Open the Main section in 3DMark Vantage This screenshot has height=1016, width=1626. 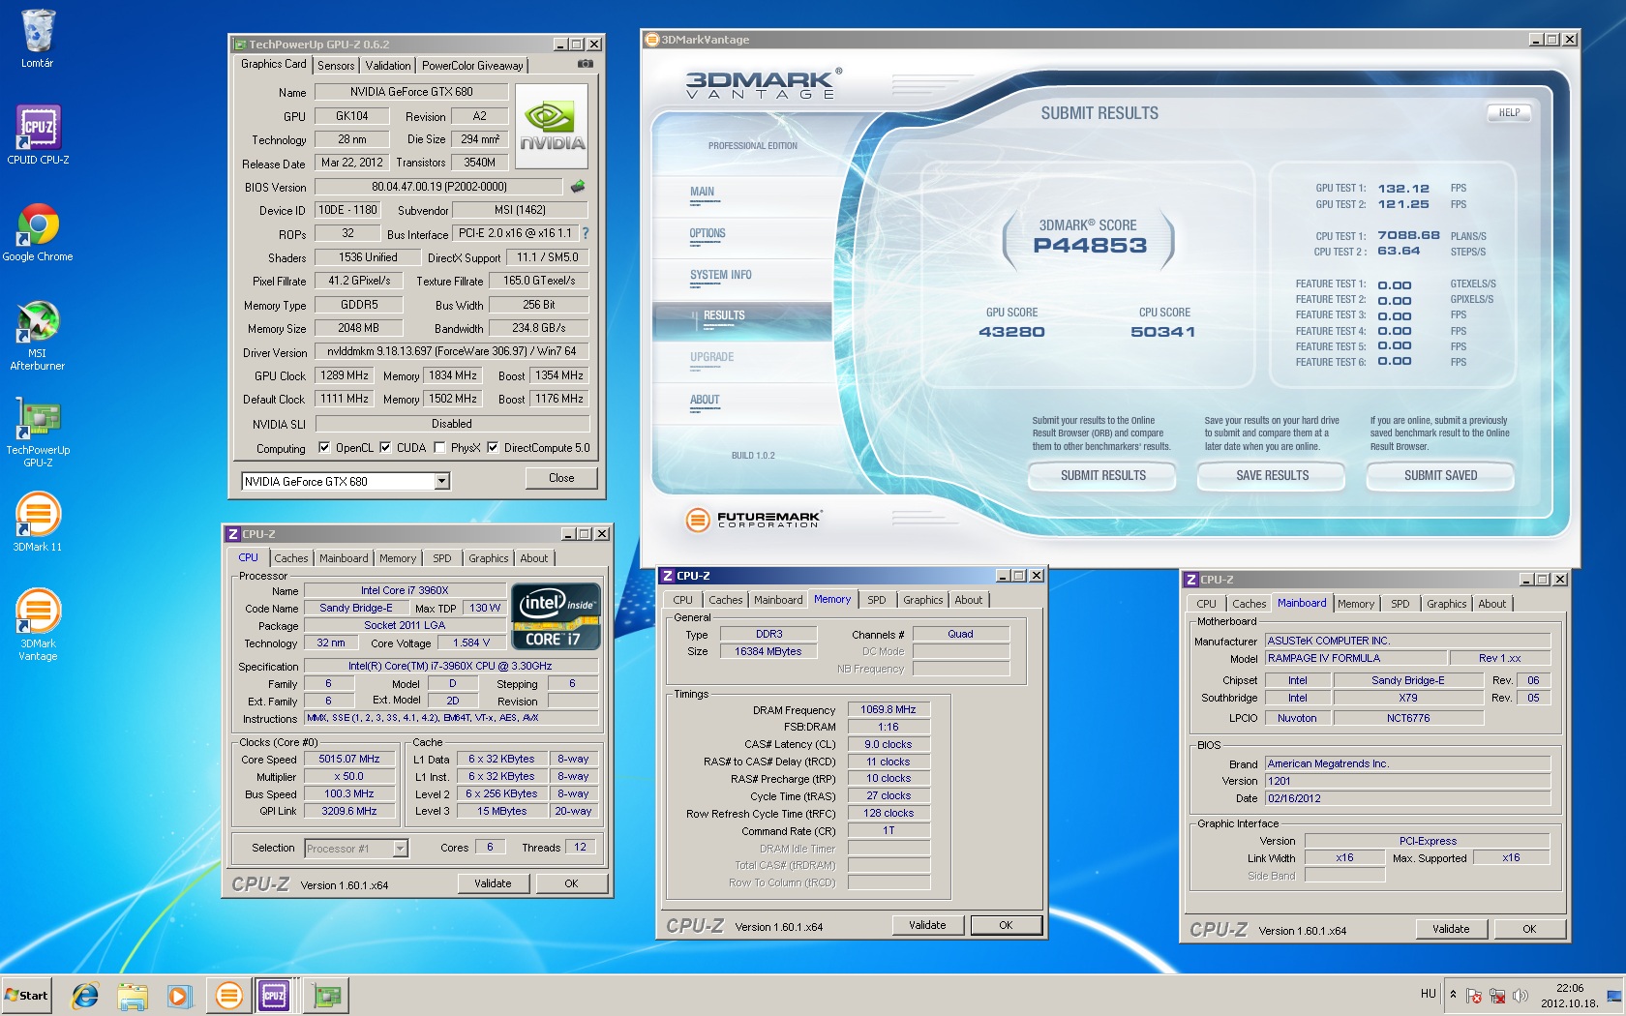click(702, 192)
